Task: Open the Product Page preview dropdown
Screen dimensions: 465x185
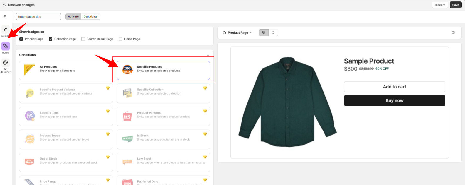Action: point(238,32)
